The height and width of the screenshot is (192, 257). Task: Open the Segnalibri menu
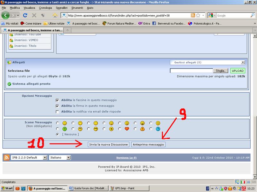[61, 8]
